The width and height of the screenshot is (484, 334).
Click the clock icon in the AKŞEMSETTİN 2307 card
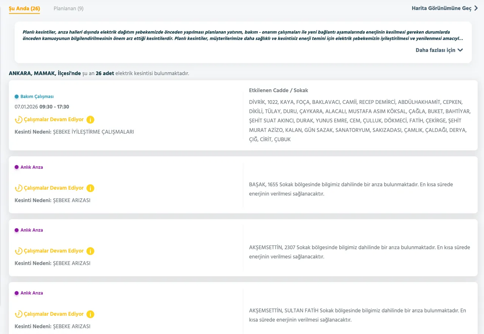pos(18,251)
